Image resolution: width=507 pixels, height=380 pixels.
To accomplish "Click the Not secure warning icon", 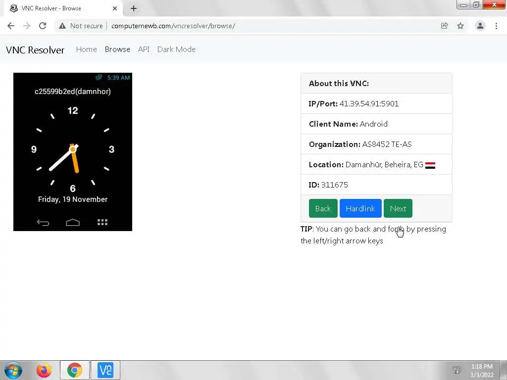I will click(62, 26).
